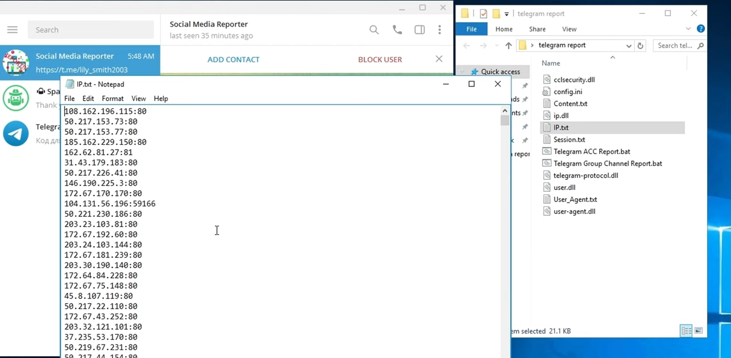Image resolution: width=731 pixels, height=358 pixels.
Task: Open Notepad Help menu
Action: coord(161,99)
